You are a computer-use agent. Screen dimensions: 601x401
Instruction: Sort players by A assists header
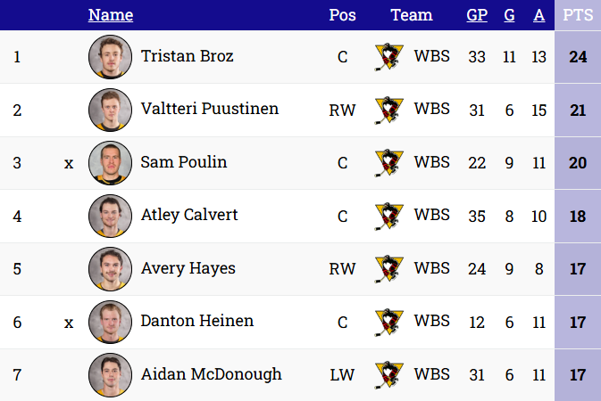point(538,15)
